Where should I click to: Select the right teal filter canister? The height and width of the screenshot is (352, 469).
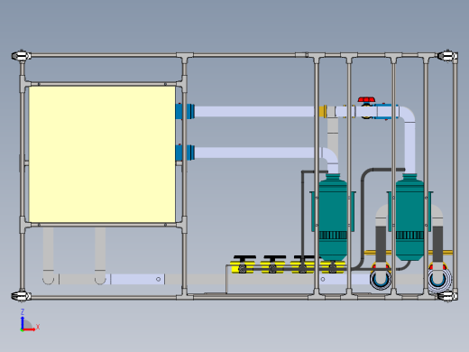[x=409, y=217]
